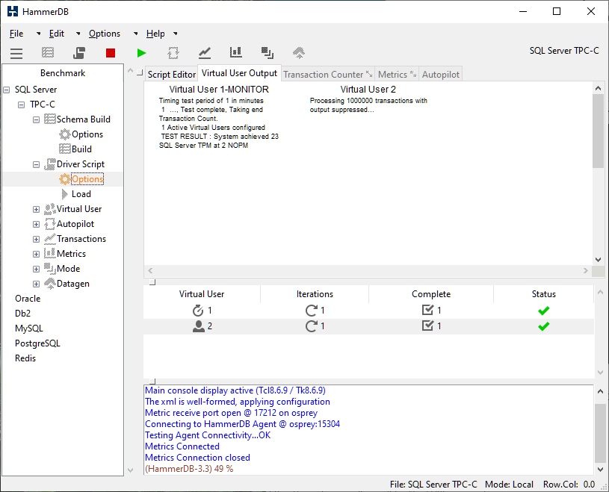Expand the Metrics tree node
609x492 pixels.
tap(36, 254)
